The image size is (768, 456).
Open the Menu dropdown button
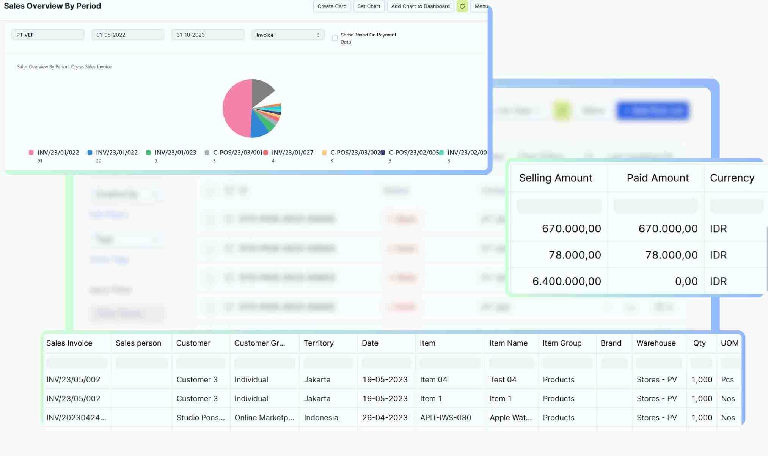point(481,6)
